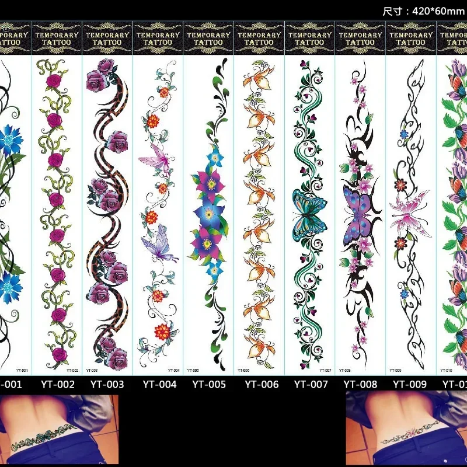
Task: Select the green leaves butterfly strip YT-010
Action: pyautogui.click(x=452, y=214)
